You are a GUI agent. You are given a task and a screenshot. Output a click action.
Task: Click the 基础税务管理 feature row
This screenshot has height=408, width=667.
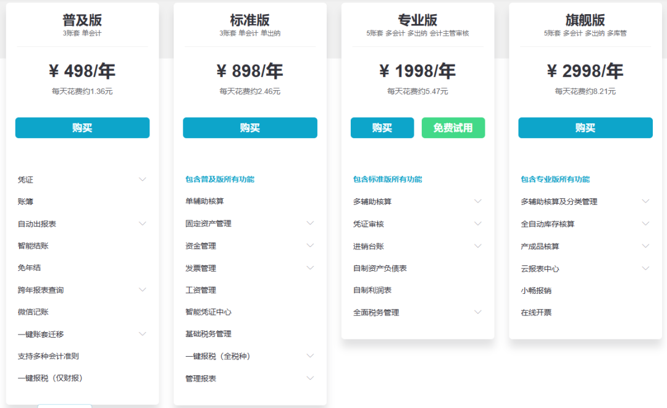[x=209, y=334]
